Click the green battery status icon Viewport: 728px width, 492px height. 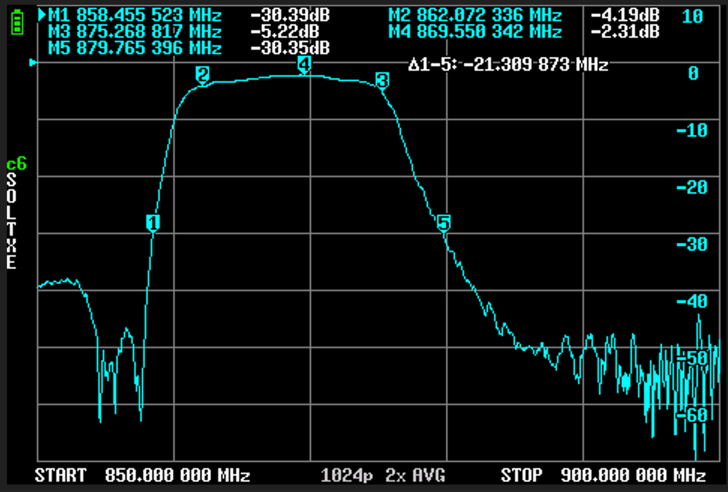click(17, 24)
